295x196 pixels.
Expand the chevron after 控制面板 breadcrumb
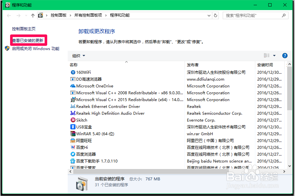tap(70, 15)
